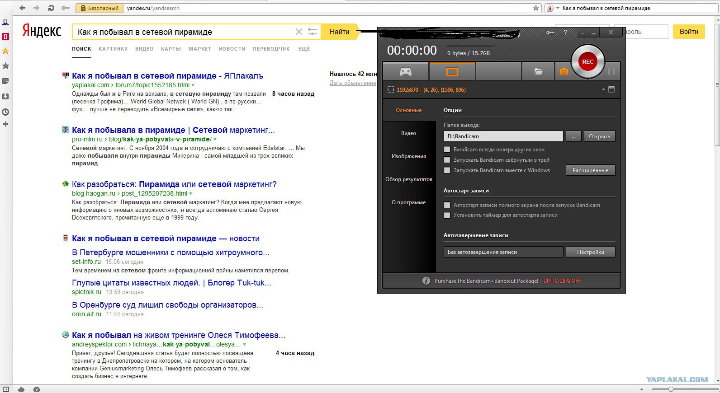
Task: Add a panel with sidebar plus icon
Action: (x=5, y=124)
